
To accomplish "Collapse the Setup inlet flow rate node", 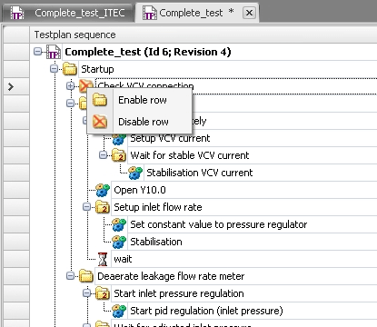I will 86,207.
